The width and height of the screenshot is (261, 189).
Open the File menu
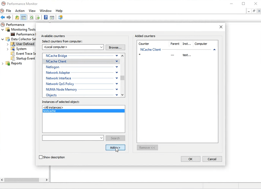9,11
